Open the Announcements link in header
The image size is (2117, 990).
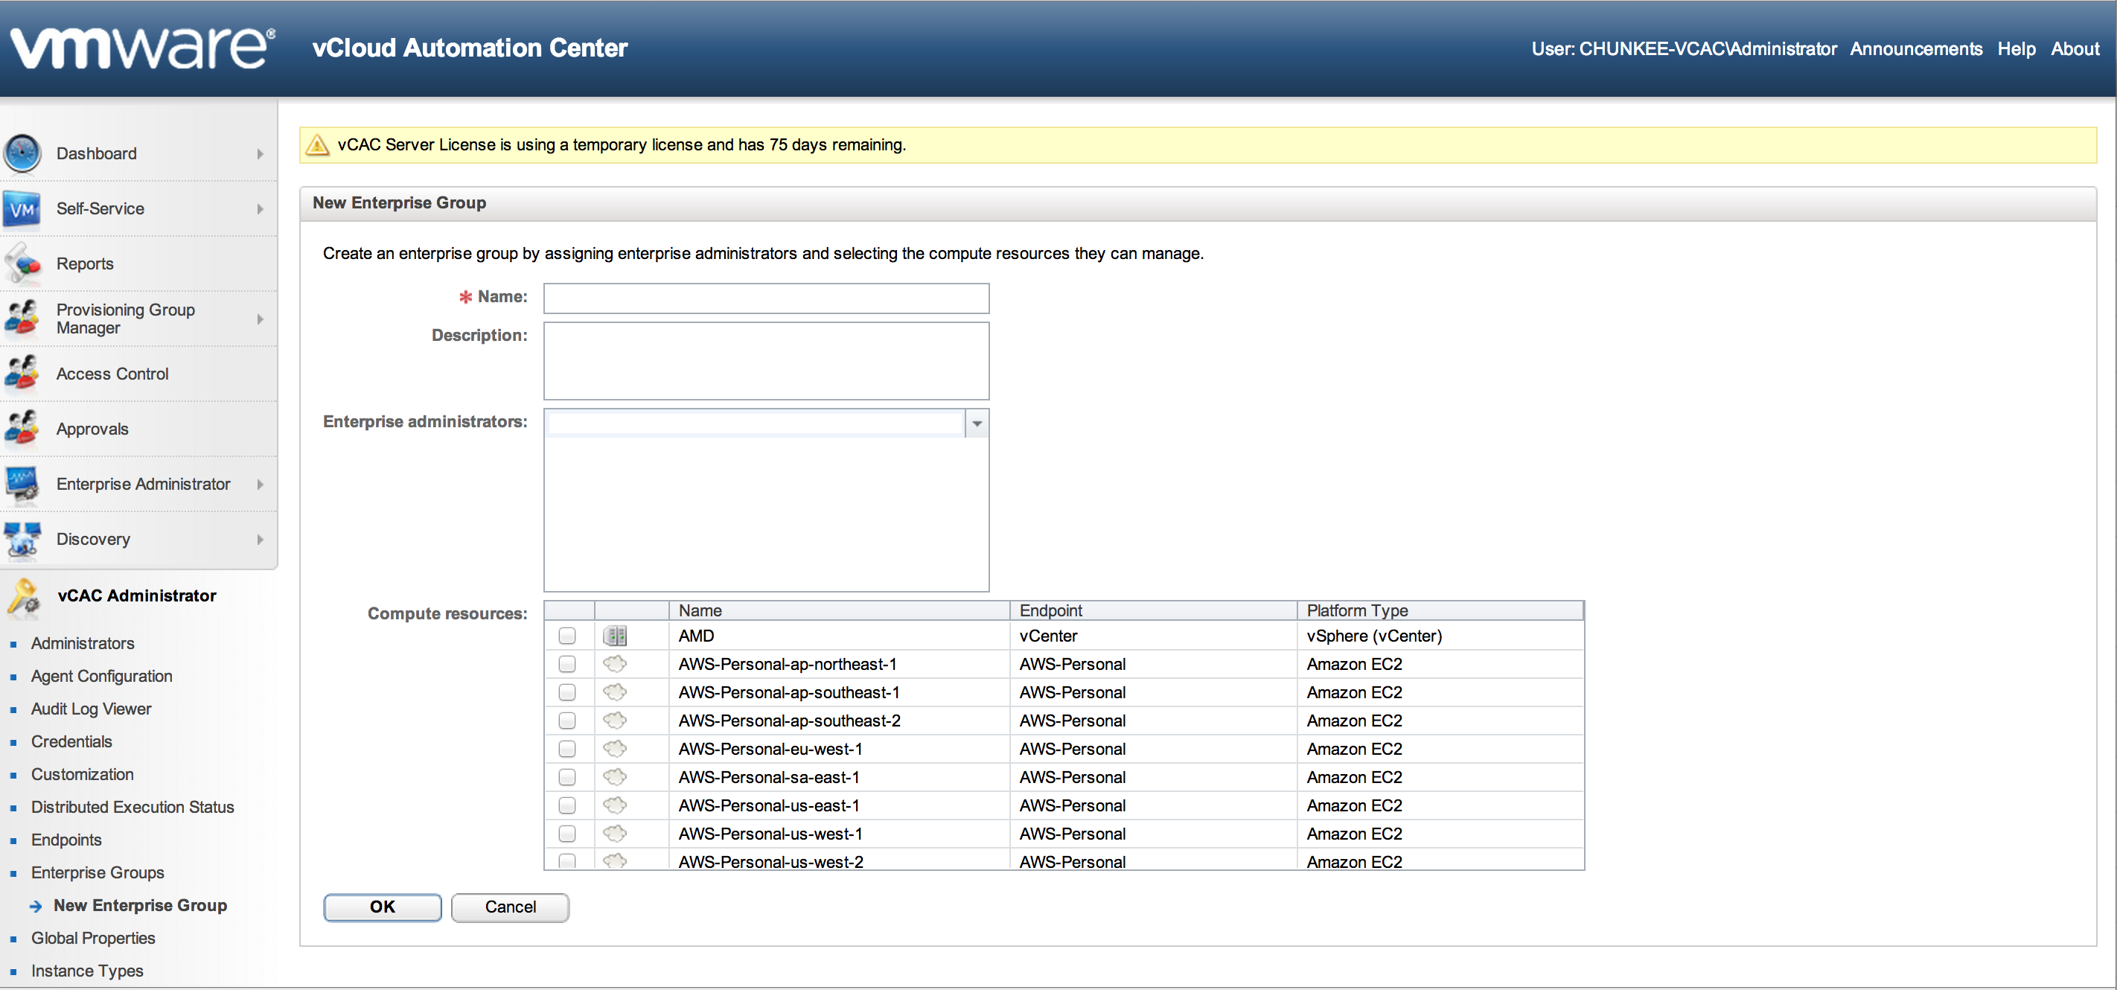tap(1916, 48)
